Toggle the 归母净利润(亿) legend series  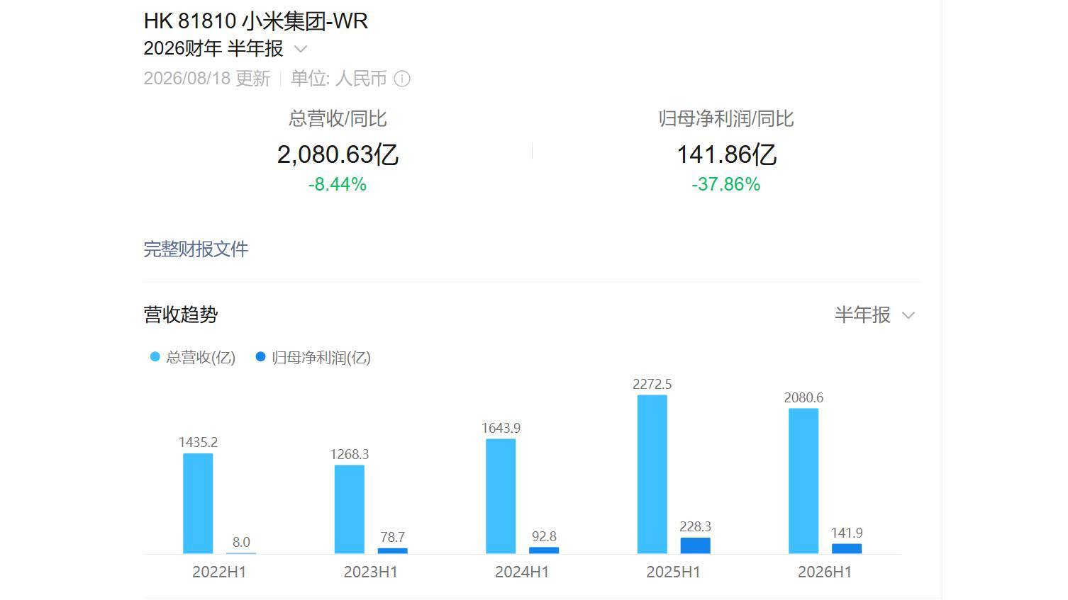pos(313,357)
